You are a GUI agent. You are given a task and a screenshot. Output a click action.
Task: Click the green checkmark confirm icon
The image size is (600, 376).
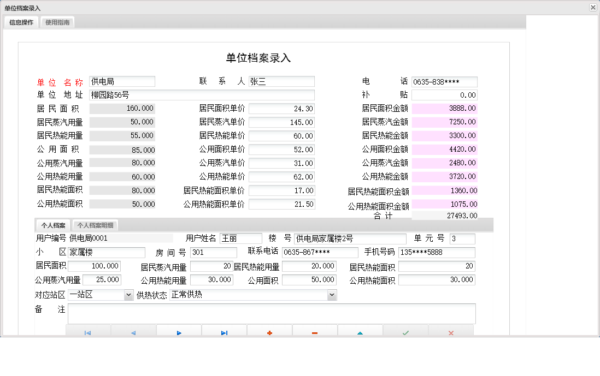click(x=405, y=331)
